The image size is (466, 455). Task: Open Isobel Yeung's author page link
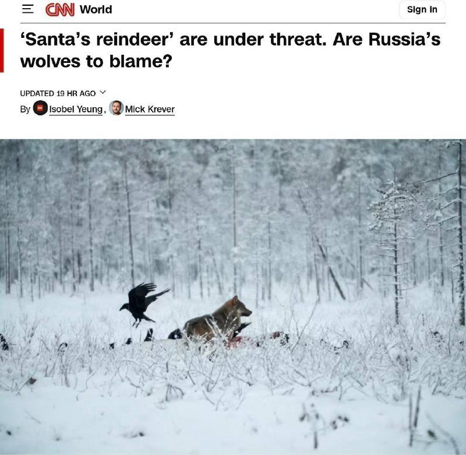tap(76, 109)
